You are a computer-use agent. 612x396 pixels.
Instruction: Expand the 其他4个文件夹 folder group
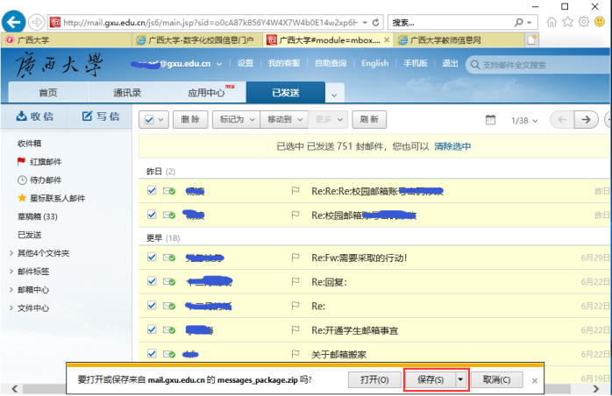click(11, 253)
